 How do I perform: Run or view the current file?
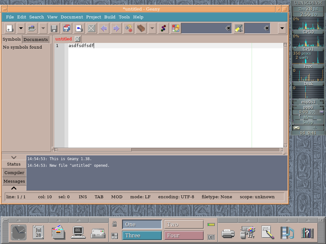pyautogui.click(x=163, y=28)
